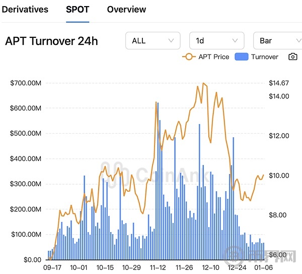The width and height of the screenshot is (302, 274).
Task: Click the $14.00 price axis label
Action: tap(279, 96)
